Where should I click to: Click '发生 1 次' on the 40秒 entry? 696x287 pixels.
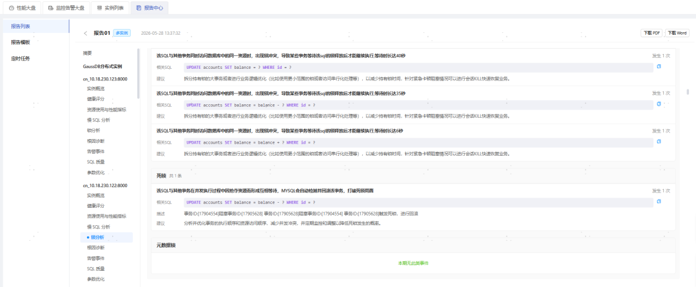click(661, 56)
